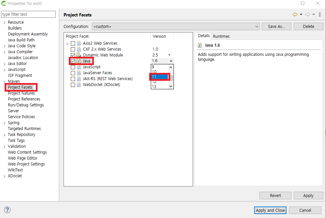
Task: Check the JavaScript facet checkbox
Action: point(73,67)
